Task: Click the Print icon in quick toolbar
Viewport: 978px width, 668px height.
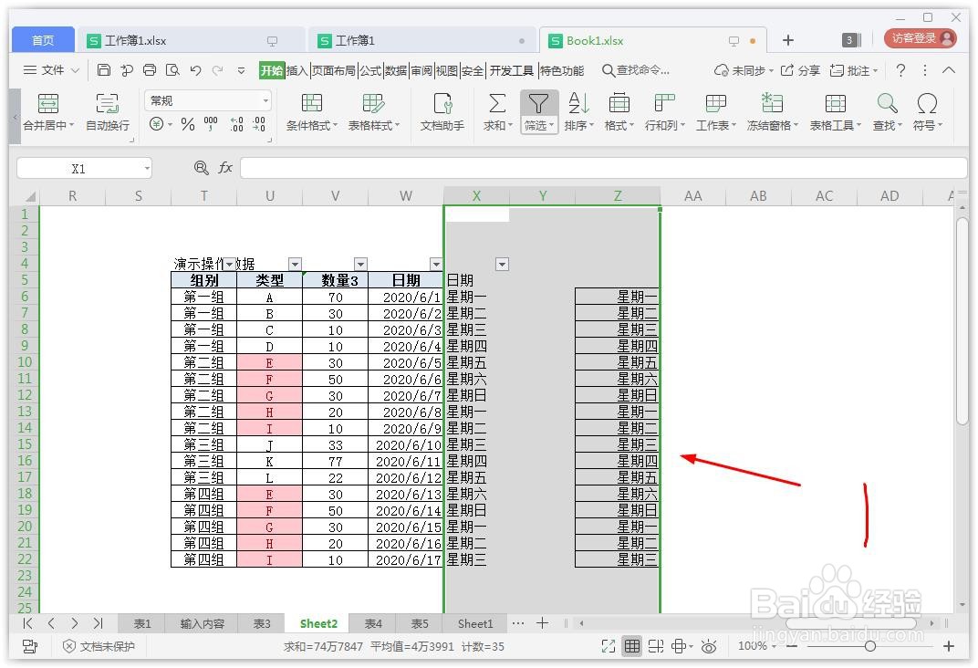Action: coord(150,70)
